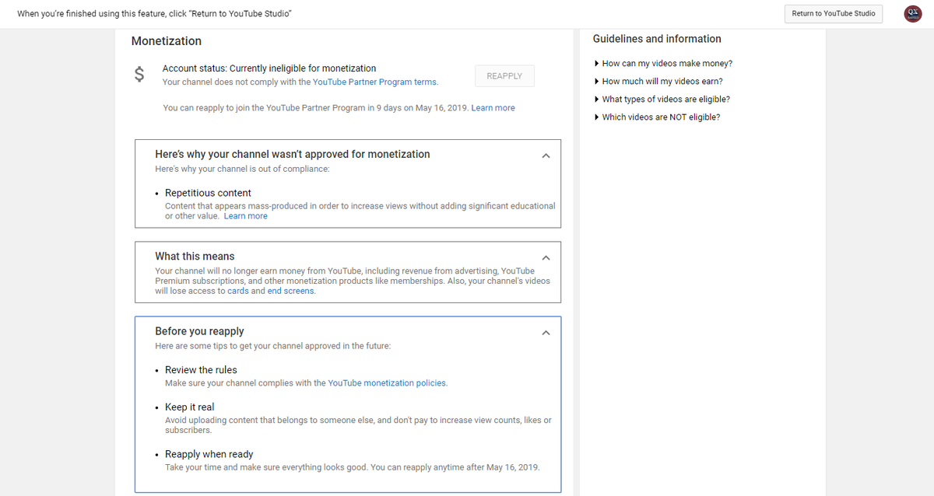Click the Return to YouTube Studio button
The width and height of the screenshot is (934, 496).
[x=834, y=13]
